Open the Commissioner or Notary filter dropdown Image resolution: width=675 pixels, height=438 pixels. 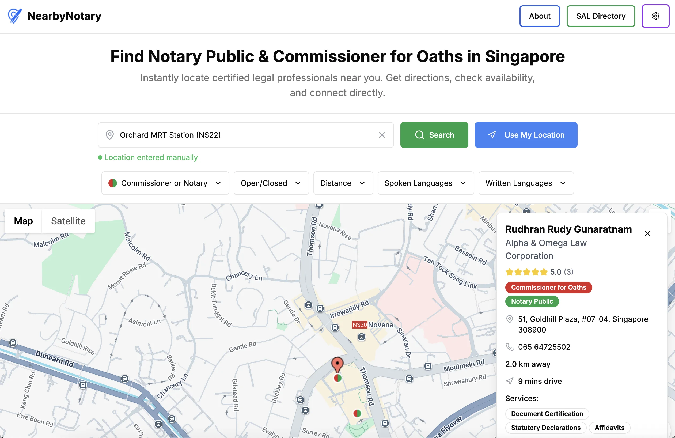[x=165, y=183]
